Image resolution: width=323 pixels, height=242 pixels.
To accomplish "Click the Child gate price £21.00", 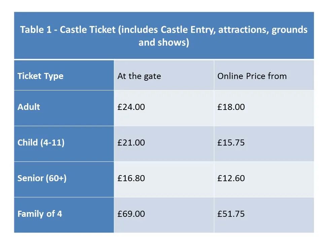I will pyautogui.click(x=131, y=143).
